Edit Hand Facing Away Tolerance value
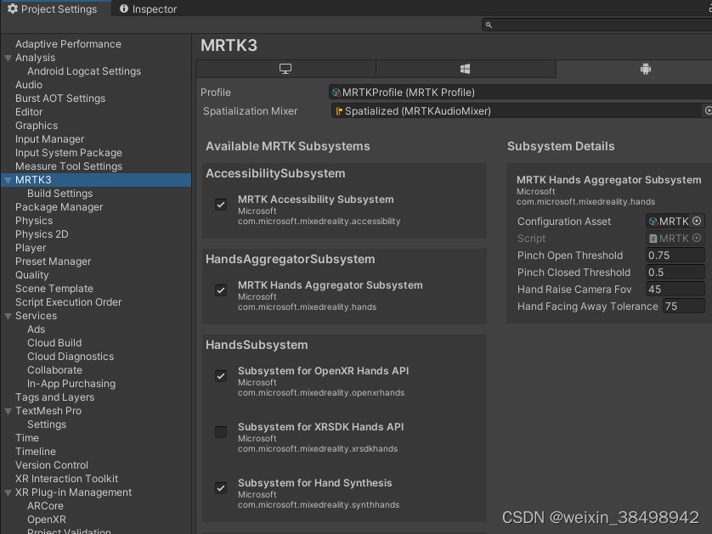 [x=683, y=306]
